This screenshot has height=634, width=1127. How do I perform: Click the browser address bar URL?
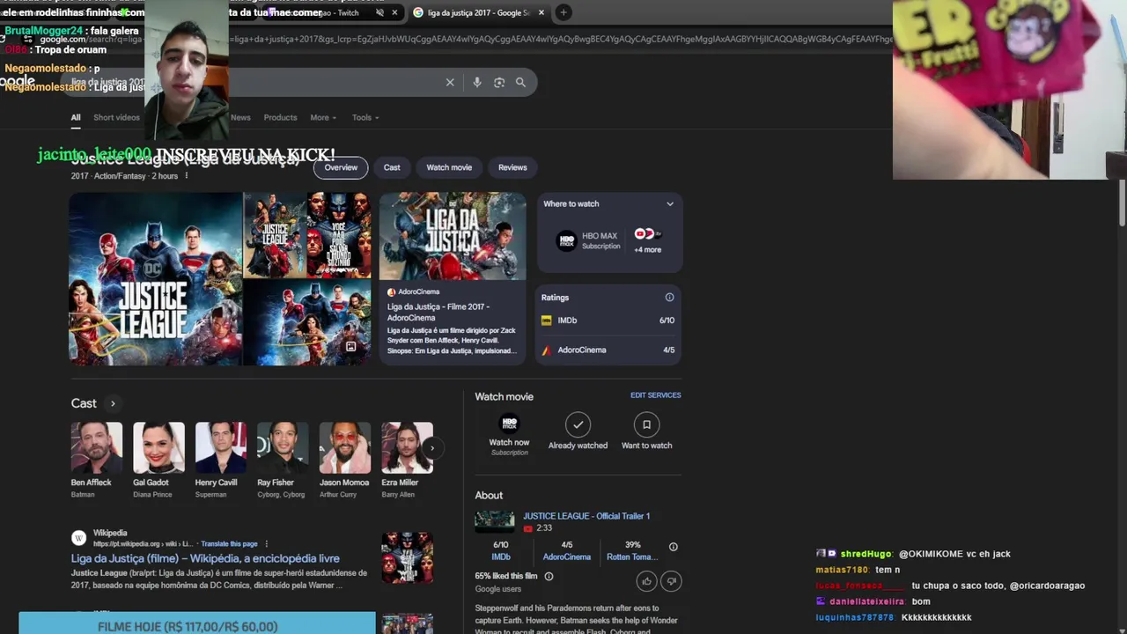(467, 39)
